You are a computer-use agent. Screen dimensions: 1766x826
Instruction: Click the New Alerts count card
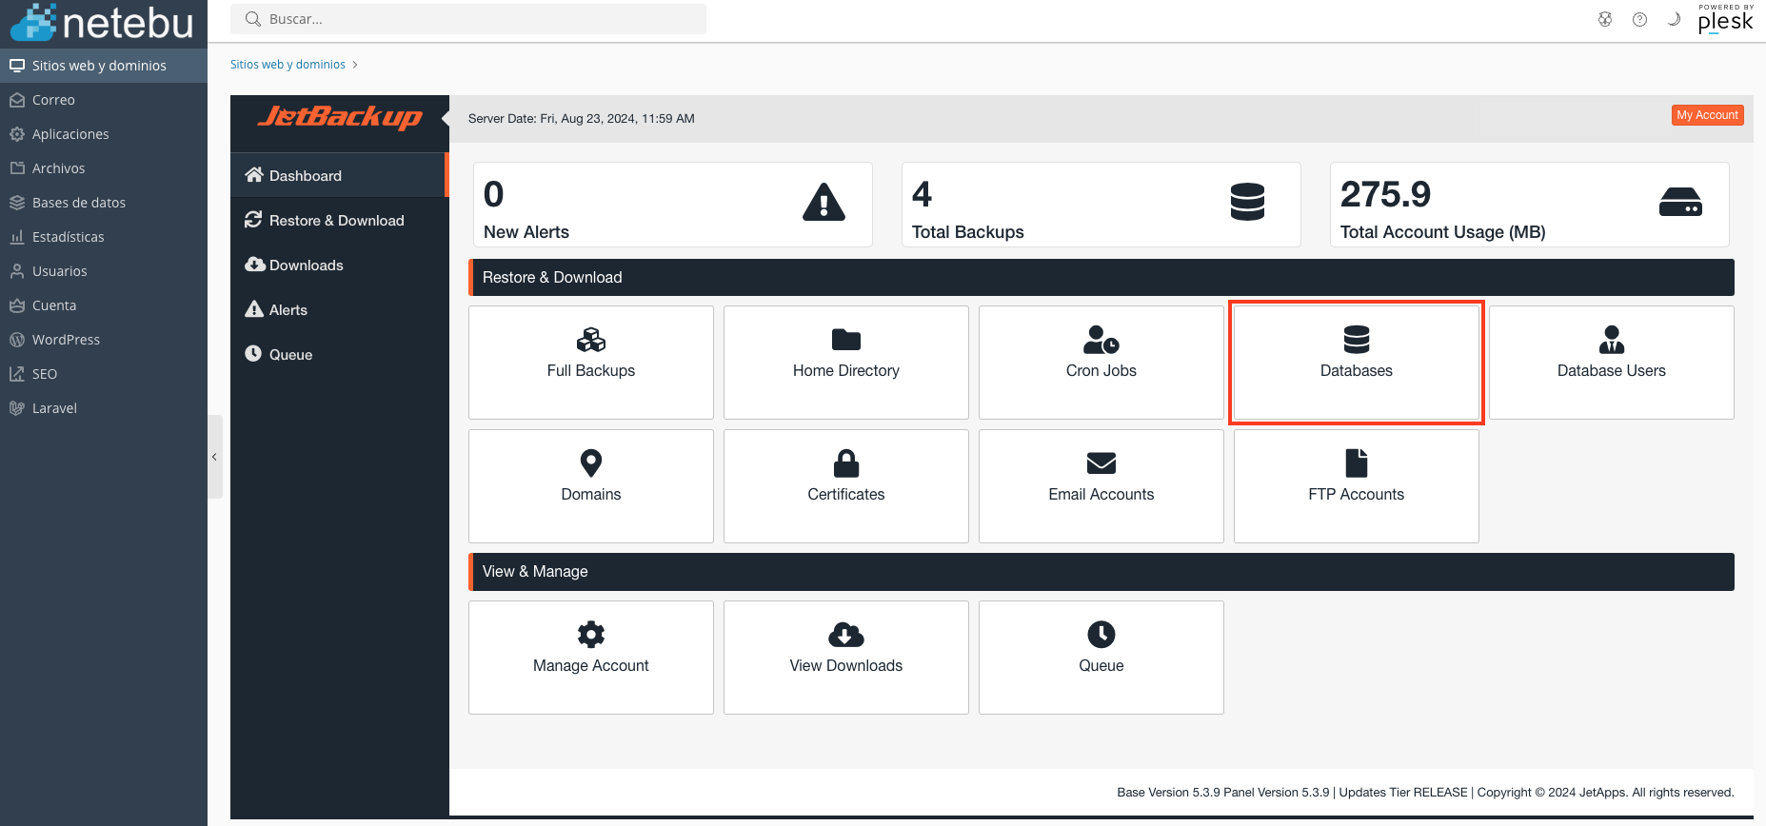point(673,205)
